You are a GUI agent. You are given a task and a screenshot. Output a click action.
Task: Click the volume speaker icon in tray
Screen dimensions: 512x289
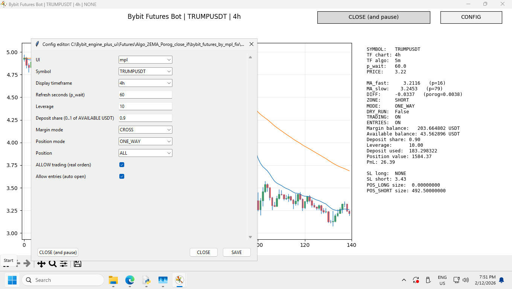click(x=466, y=280)
